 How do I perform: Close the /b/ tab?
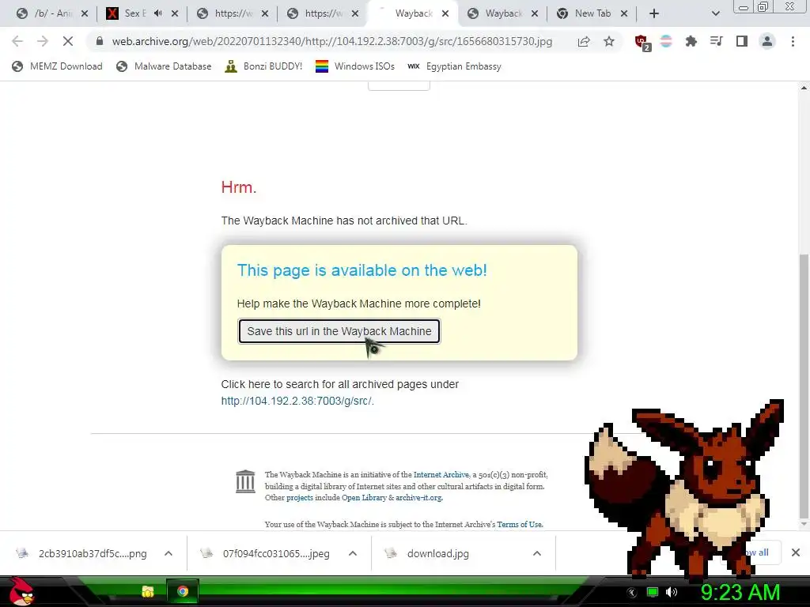tap(85, 13)
